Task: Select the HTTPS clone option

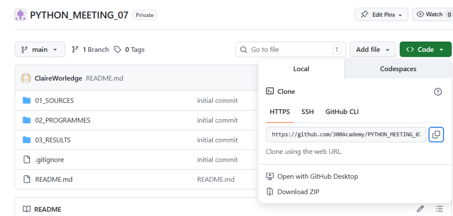Action: [280, 112]
